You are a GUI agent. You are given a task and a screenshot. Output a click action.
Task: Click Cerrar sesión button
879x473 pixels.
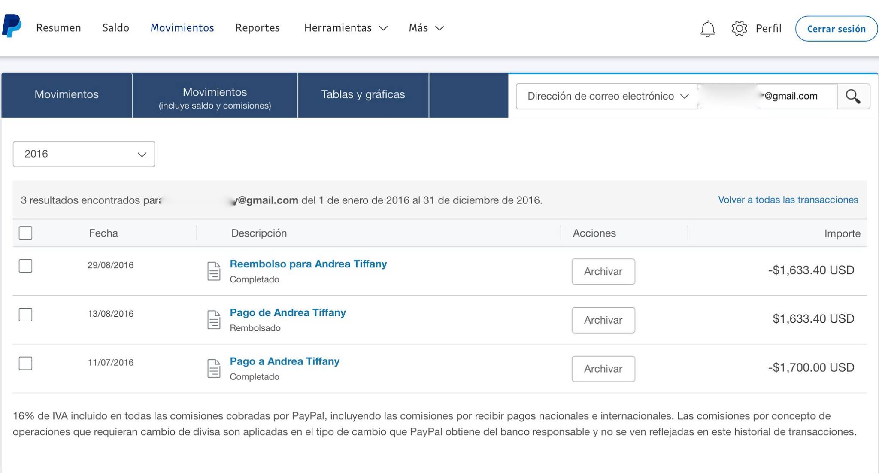836,29
